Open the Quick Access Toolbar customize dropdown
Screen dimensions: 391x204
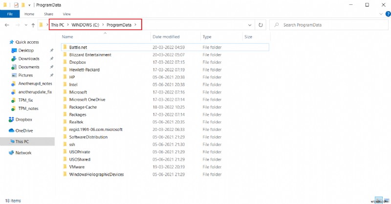[29, 5]
